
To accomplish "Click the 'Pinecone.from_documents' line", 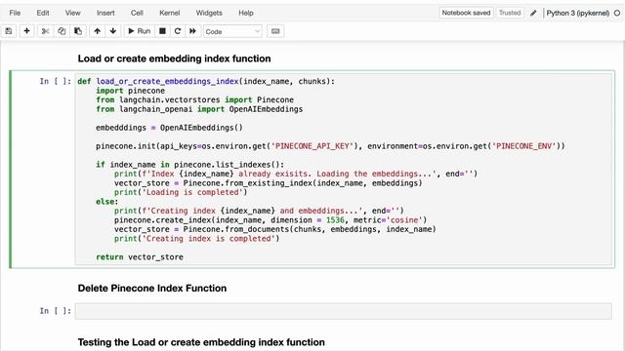I will pyautogui.click(x=275, y=229).
